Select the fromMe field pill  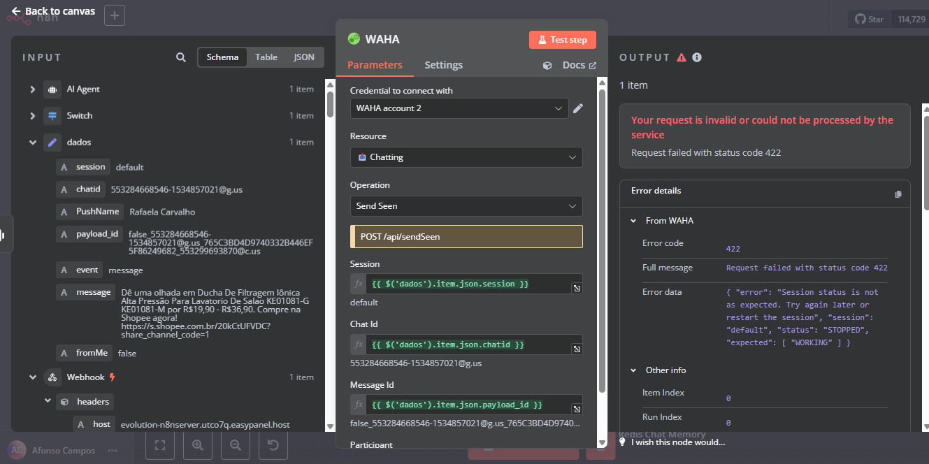click(85, 354)
